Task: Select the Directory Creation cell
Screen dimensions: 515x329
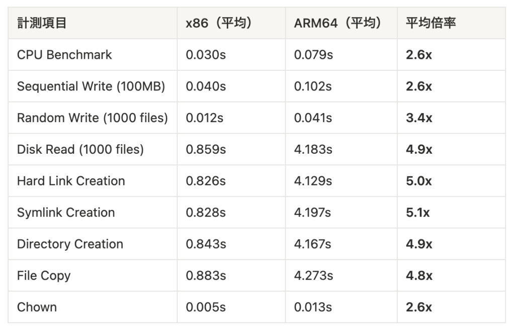Action: pyautogui.click(x=70, y=244)
